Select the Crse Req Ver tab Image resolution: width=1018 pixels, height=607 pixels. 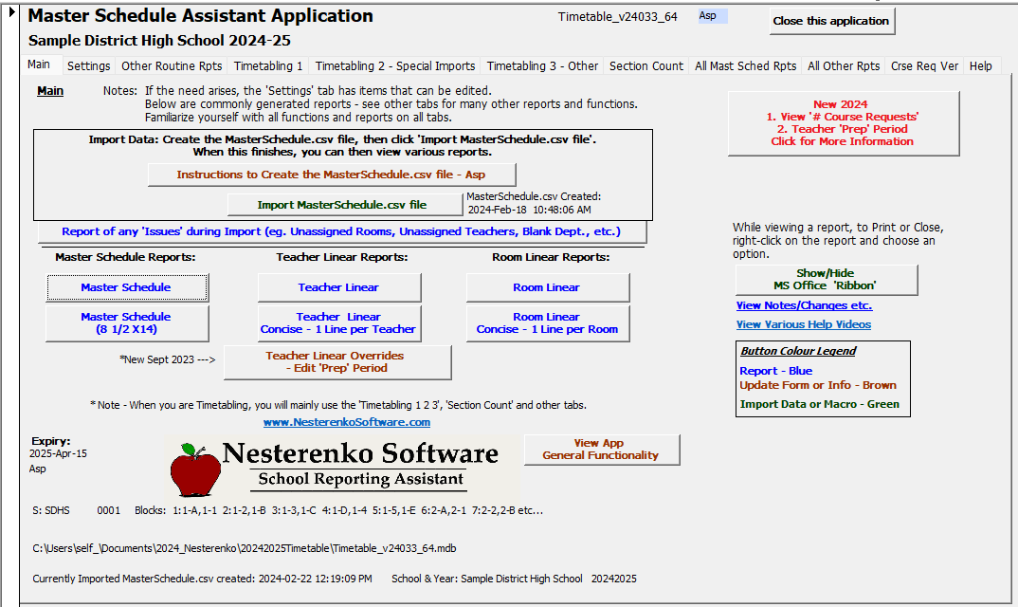(924, 66)
